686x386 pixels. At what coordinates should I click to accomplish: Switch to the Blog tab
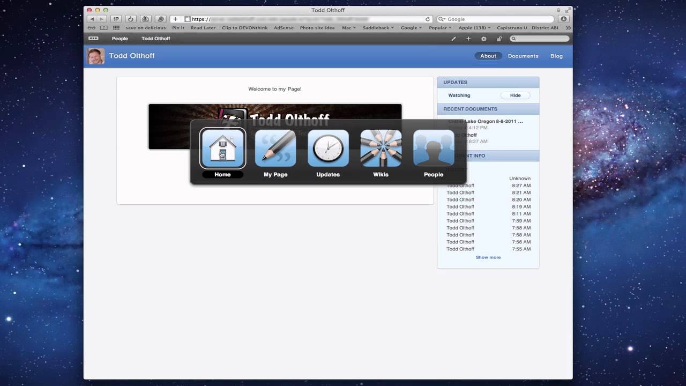[556, 56]
